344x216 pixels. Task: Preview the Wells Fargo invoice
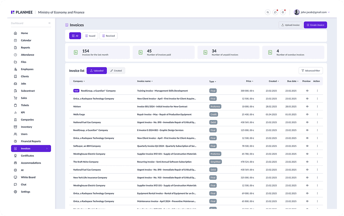pyautogui.click(x=307, y=114)
